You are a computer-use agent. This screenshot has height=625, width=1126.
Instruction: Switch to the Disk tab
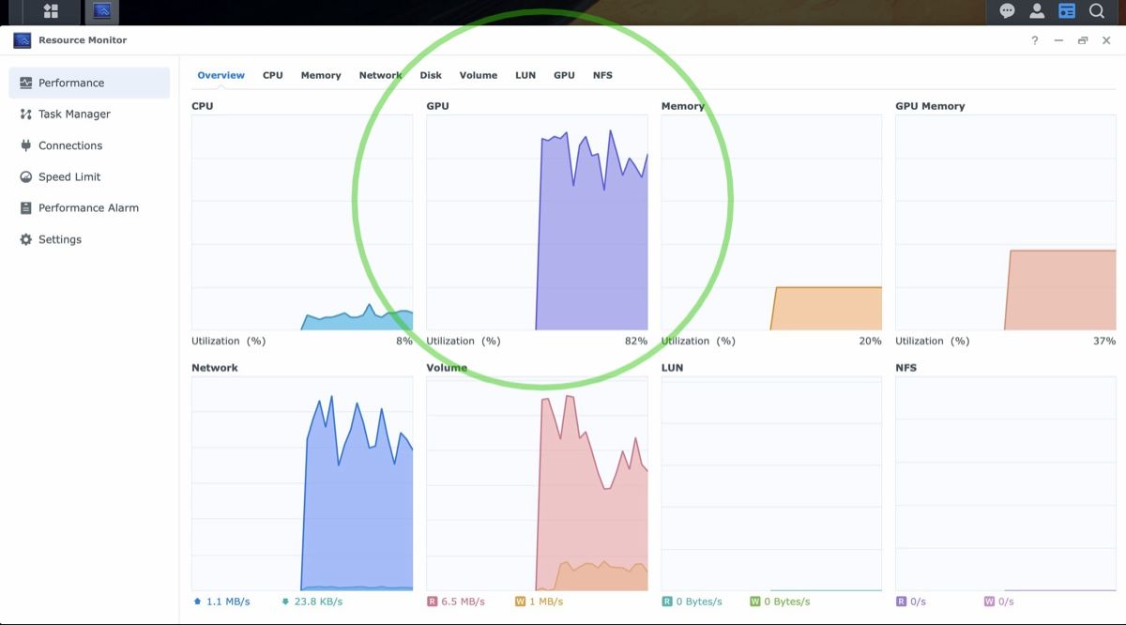[x=431, y=75]
